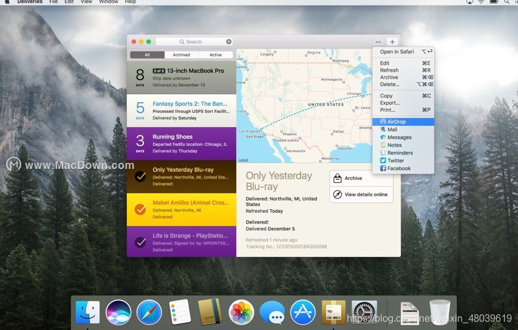
Task: Choose Refresh in the actions menu
Action: pyautogui.click(x=403, y=70)
